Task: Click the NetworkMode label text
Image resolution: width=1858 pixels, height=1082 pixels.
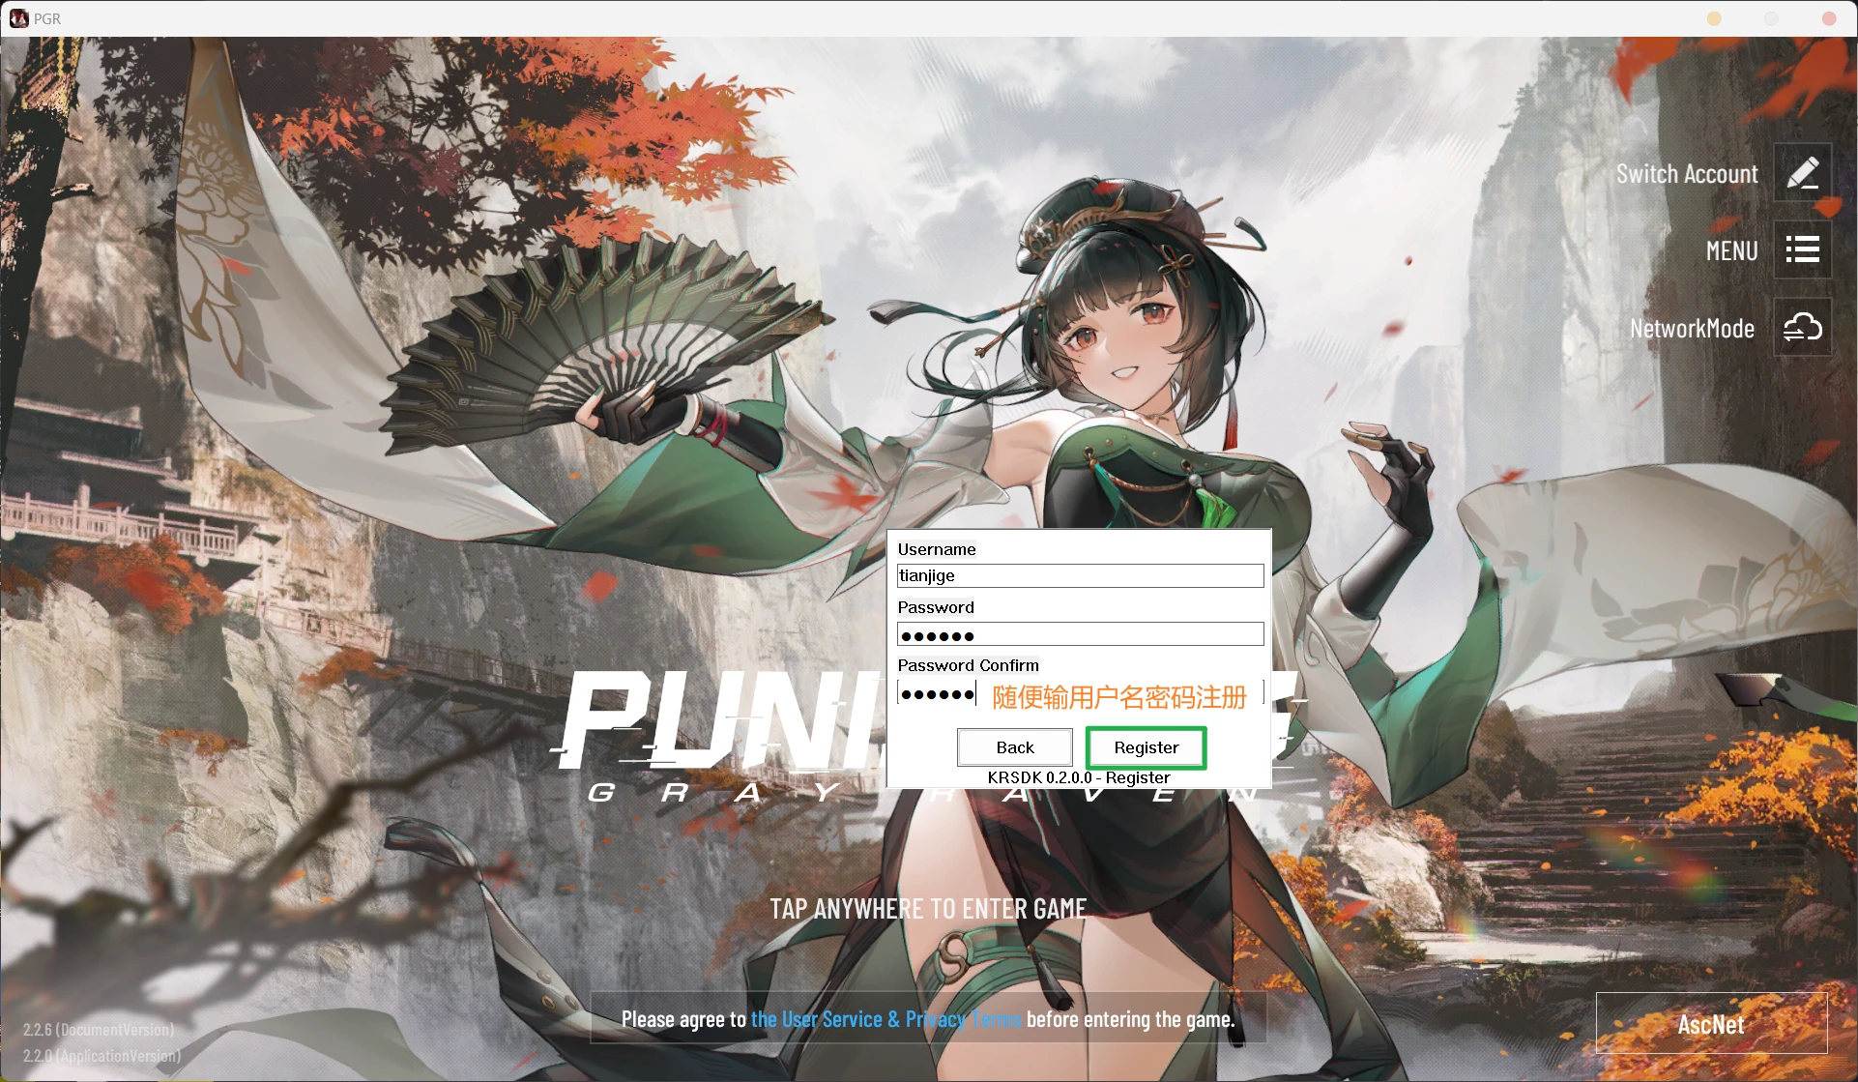Action: coord(1692,329)
